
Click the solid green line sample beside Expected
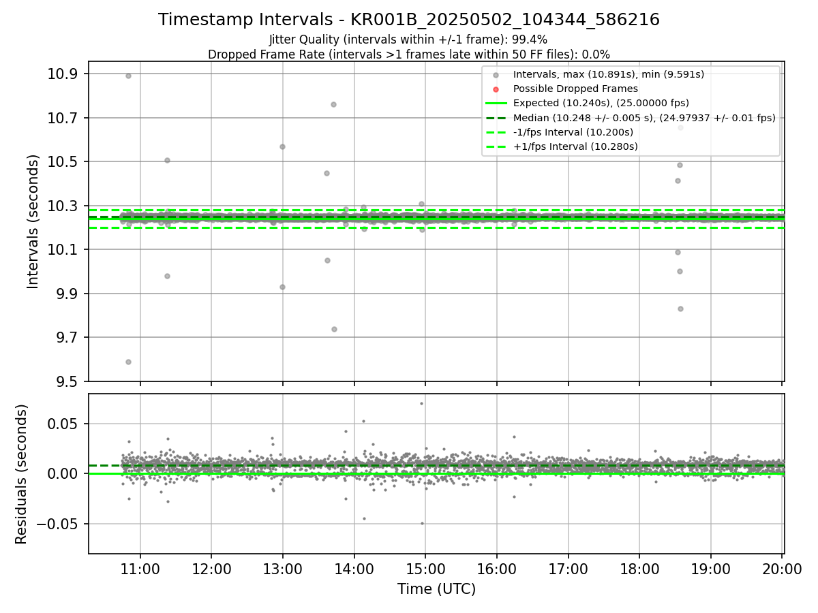coord(496,104)
